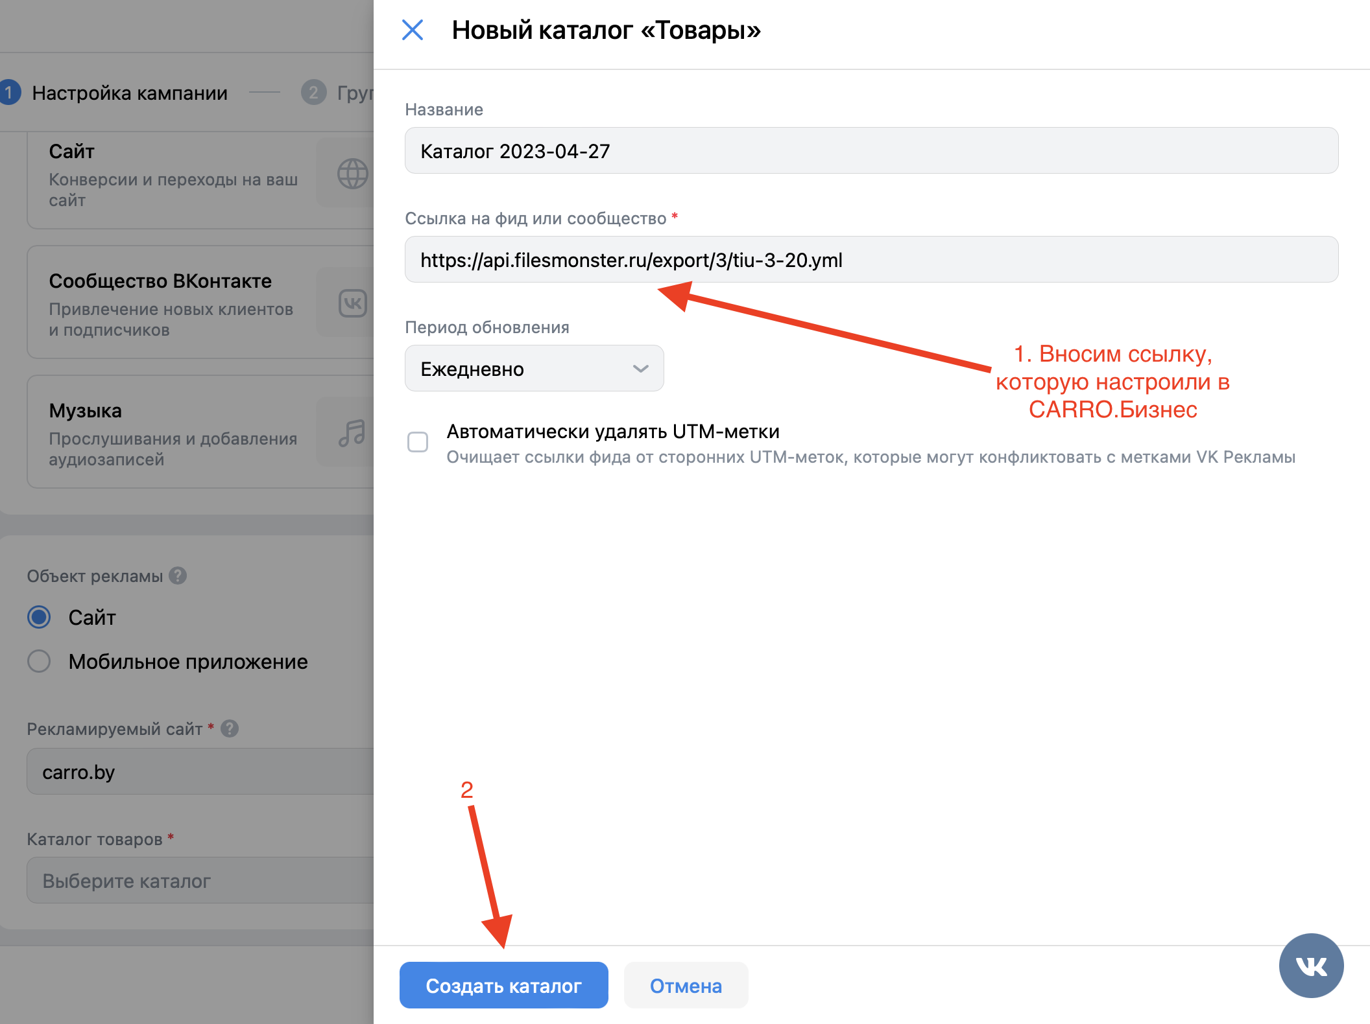1370x1024 pixels.
Task: Click the Отмена button
Action: pos(686,985)
